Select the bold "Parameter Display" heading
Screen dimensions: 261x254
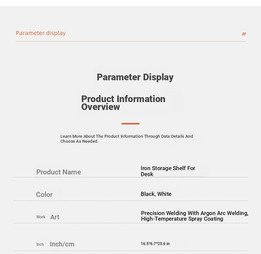click(135, 77)
